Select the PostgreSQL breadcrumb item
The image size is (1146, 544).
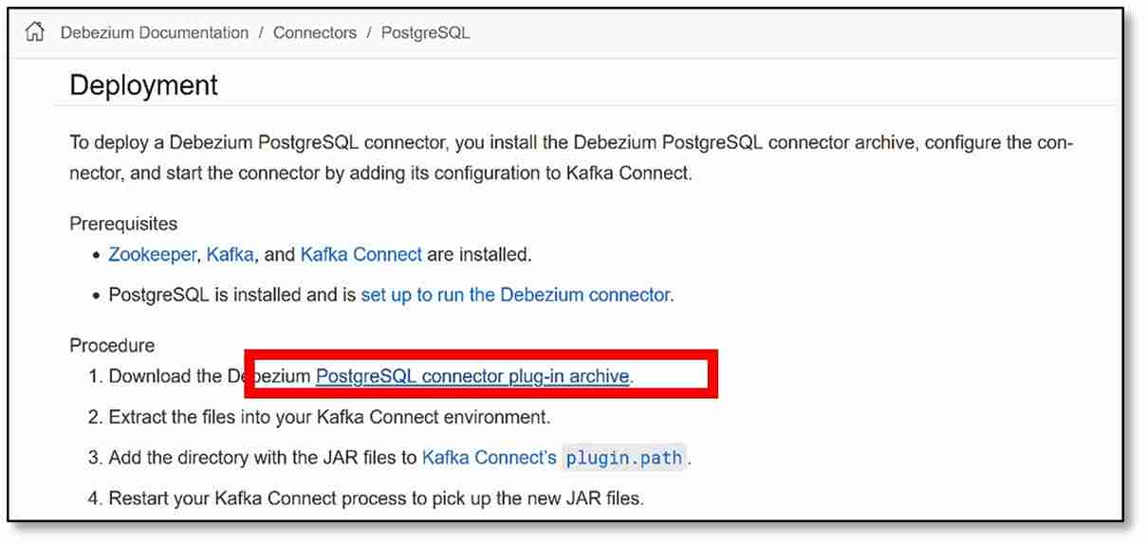[x=425, y=33]
